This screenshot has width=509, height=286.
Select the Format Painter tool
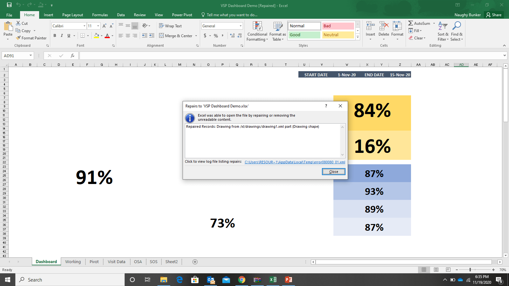[x=31, y=38]
